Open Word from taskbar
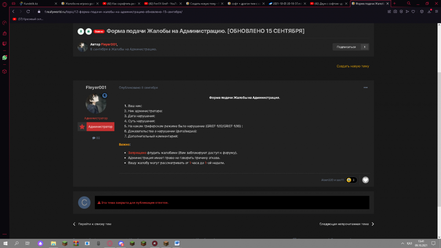Image resolution: width=441 pixels, height=248 pixels. (x=177, y=243)
